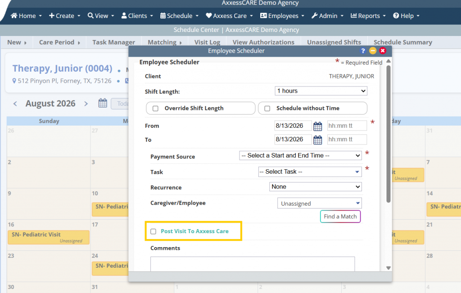The width and height of the screenshot is (461, 293).
Task: Open the Create menu
Action: pyautogui.click(x=64, y=16)
